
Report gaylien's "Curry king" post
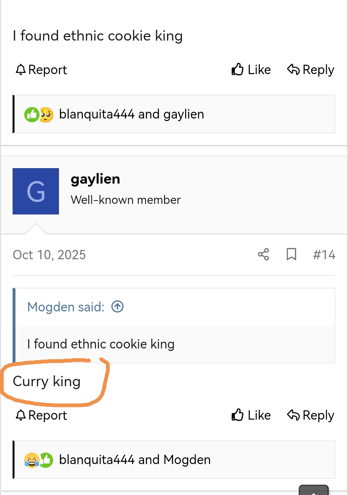coord(41,415)
